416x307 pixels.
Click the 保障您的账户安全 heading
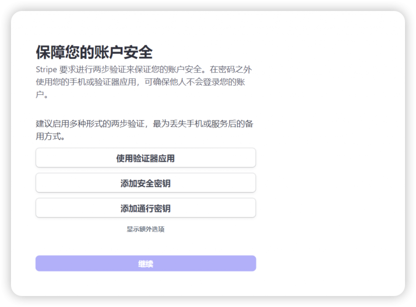[94, 52]
